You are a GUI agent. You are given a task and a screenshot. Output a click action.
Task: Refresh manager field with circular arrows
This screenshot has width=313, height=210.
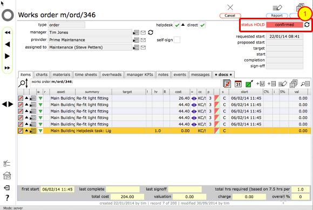pos(151,32)
